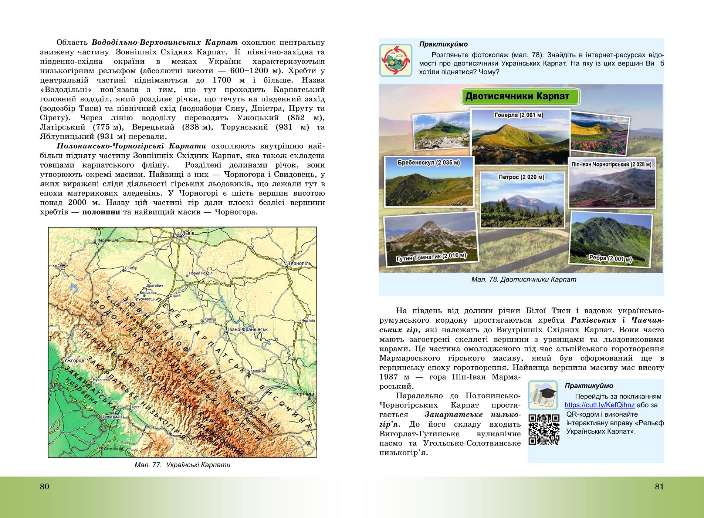Click the caption Мал. 78. Двотисячники Карпат
The height and width of the screenshot is (518, 704).
(x=524, y=280)
